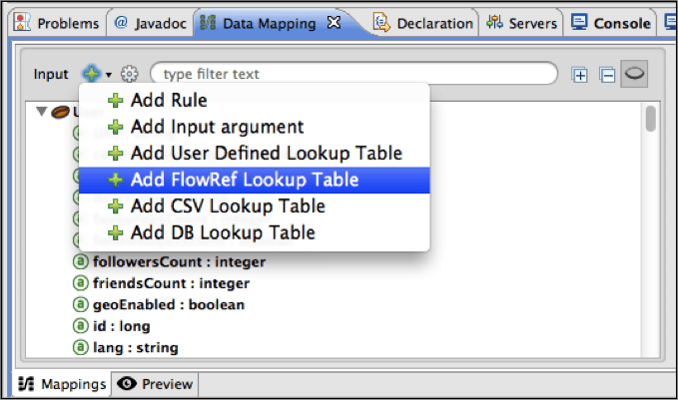The width and height of the screenshot is (678, 400).
Task: Click Add DB Lookup Table
Action: point(222,233)
